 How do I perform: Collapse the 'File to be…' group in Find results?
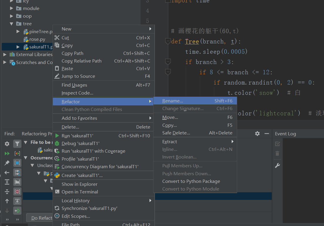click(x=26, y=142)
